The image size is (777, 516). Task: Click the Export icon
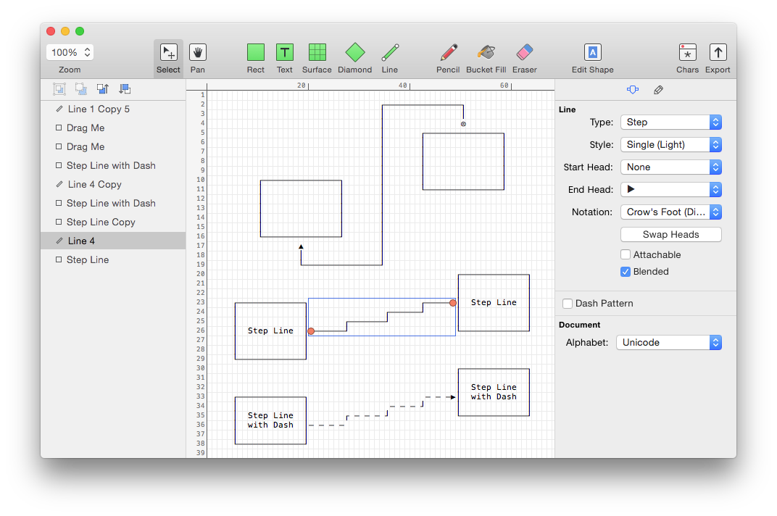tap(718, 53)
